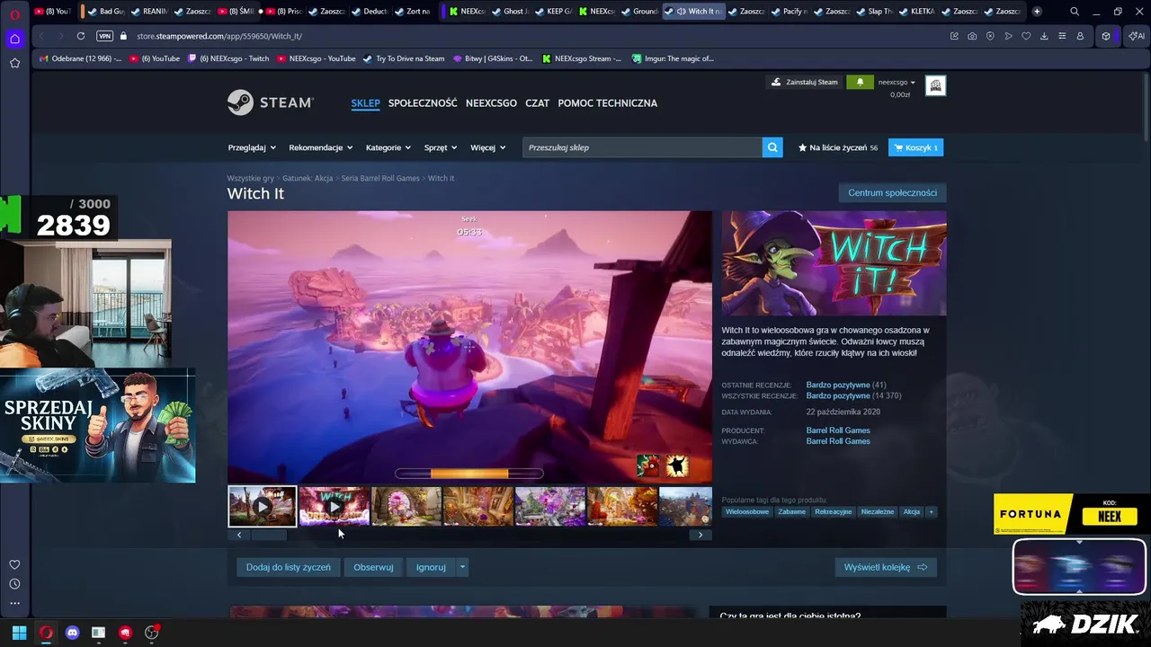This screenshot has height=647, width=1151.
Task: Click the Ignoruj button
Action: pos(431,567)
